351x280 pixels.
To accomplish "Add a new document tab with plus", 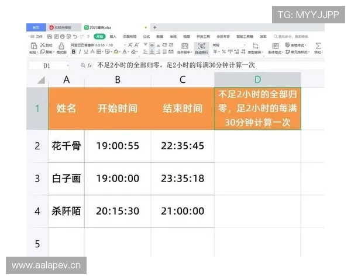I will pyautogui.click(x=154, y=27).
